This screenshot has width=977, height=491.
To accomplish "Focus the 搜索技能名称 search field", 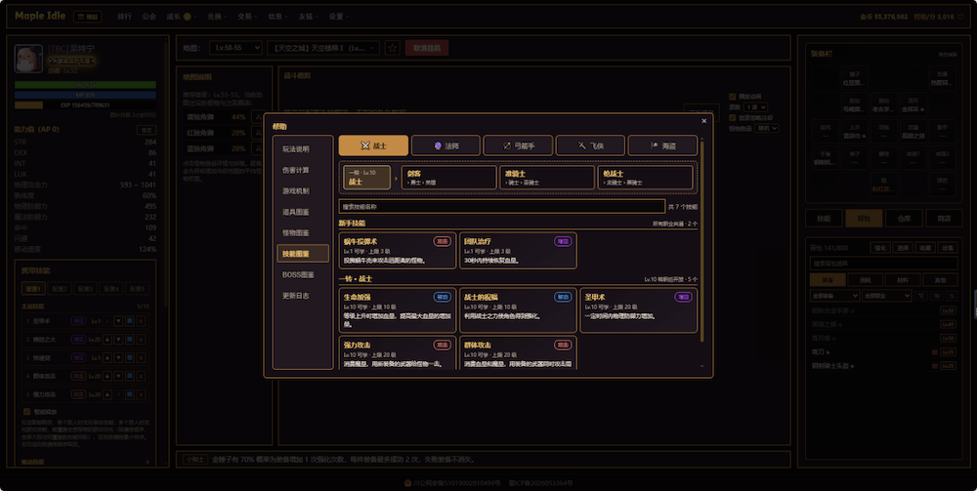I will tap(501, 207).
